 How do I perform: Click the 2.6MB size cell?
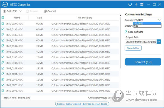click(x=40, y=57)
